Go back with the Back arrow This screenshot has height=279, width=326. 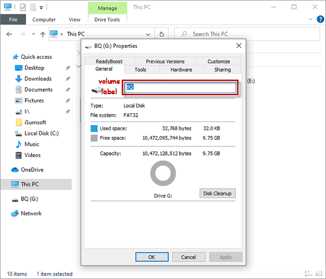(x=9, y=34)
